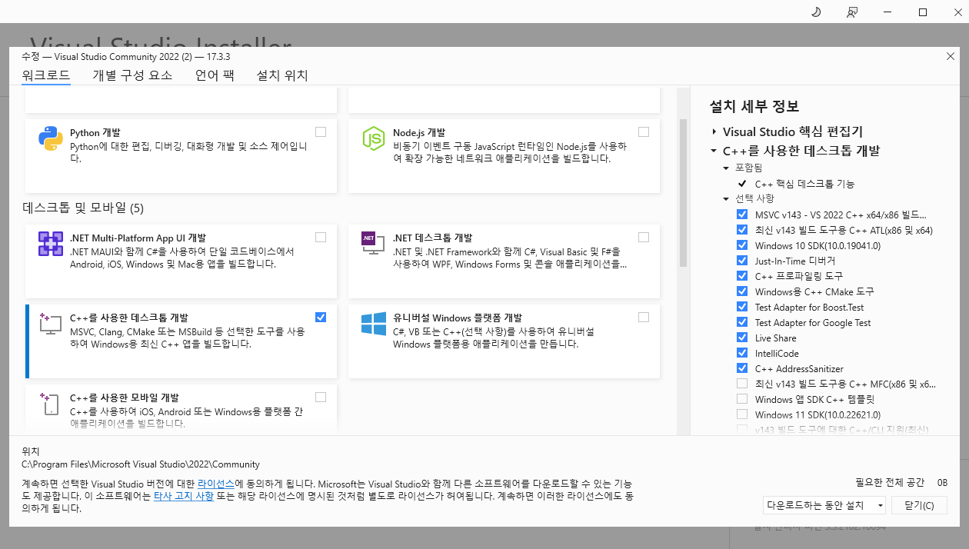
Task: Click the .NET desktop development icon
Action: click(x=374, y=244)
